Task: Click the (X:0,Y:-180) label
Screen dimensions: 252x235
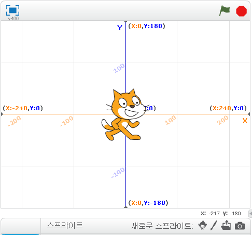Action: click(148, 203)
